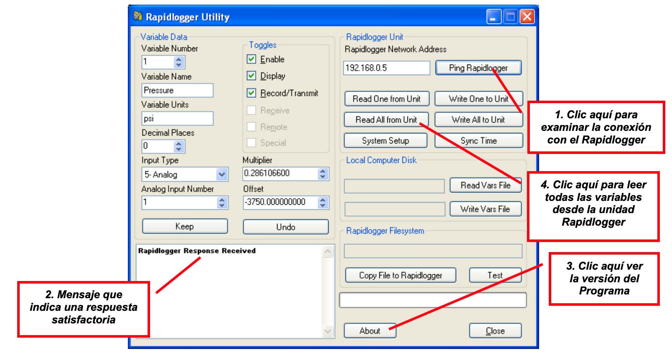
Task: Click the Read Vars File button
Action: coord(485,185)
